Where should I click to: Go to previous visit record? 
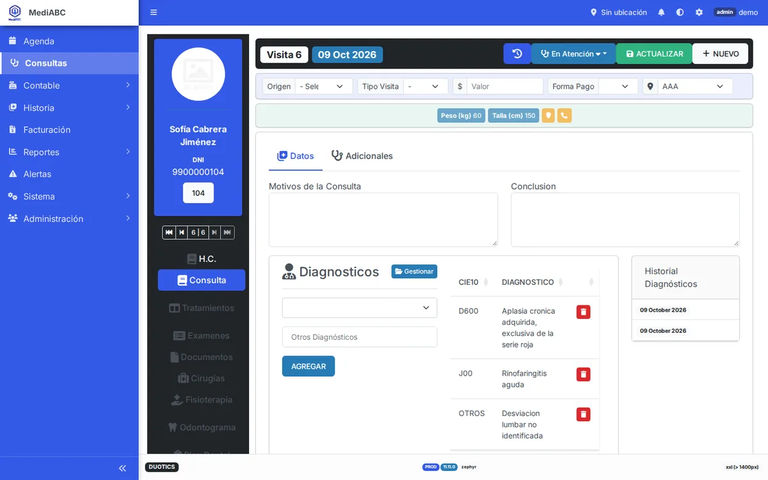point(182,232)
